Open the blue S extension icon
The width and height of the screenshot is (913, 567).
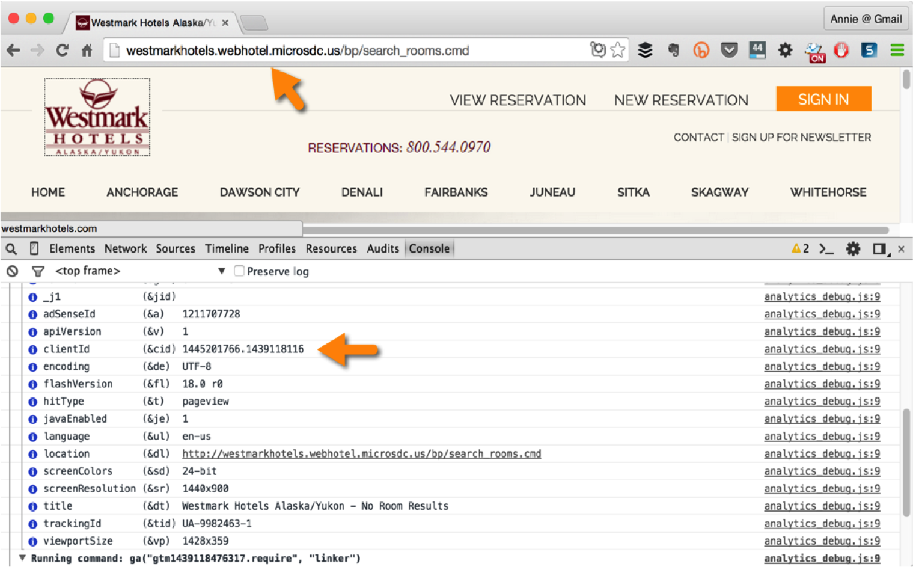click(869, 50)
